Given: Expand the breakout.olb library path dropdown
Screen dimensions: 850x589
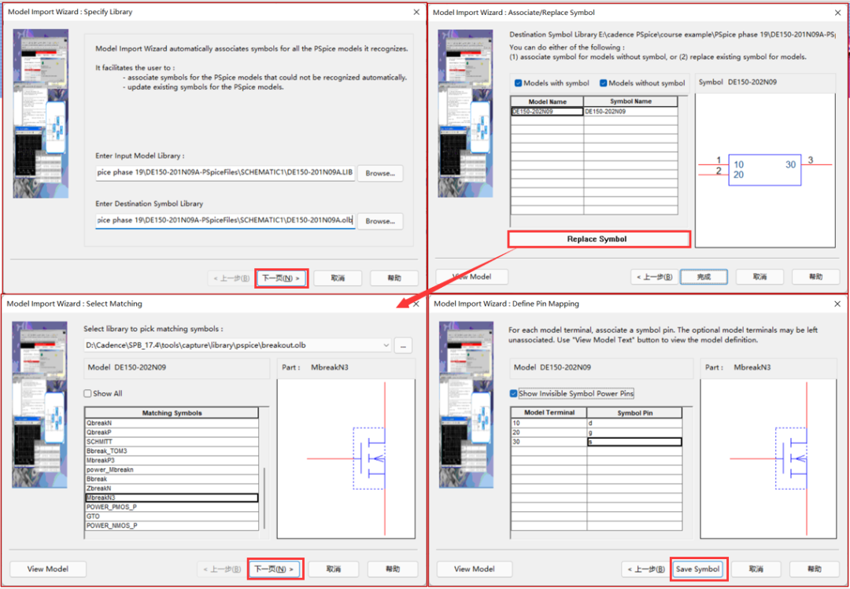Looking at the screenshot, I should click(385, 345).
